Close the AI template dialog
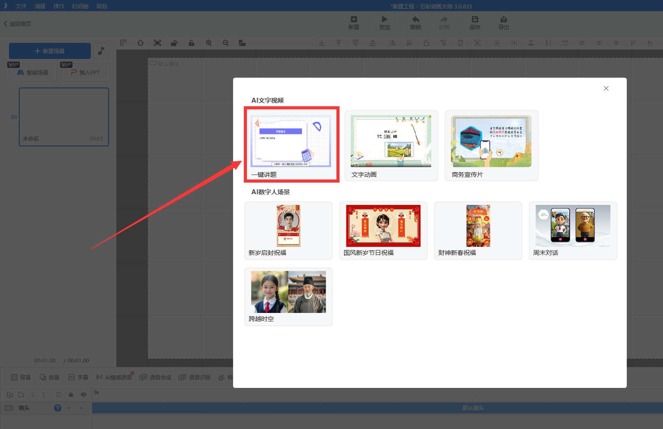Screen dimensions: 663x429 [606, 88]
